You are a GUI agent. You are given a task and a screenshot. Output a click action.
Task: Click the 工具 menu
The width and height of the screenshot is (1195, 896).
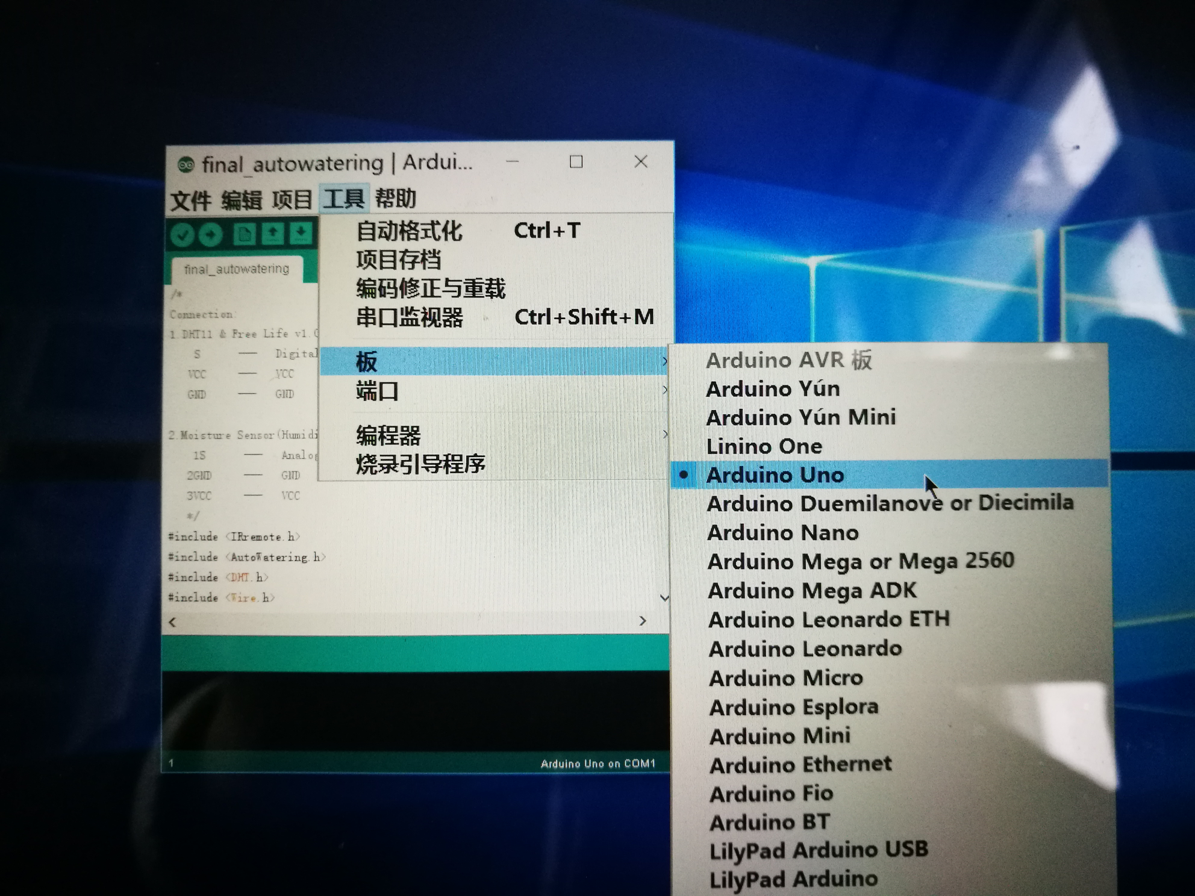coord(343,199)
